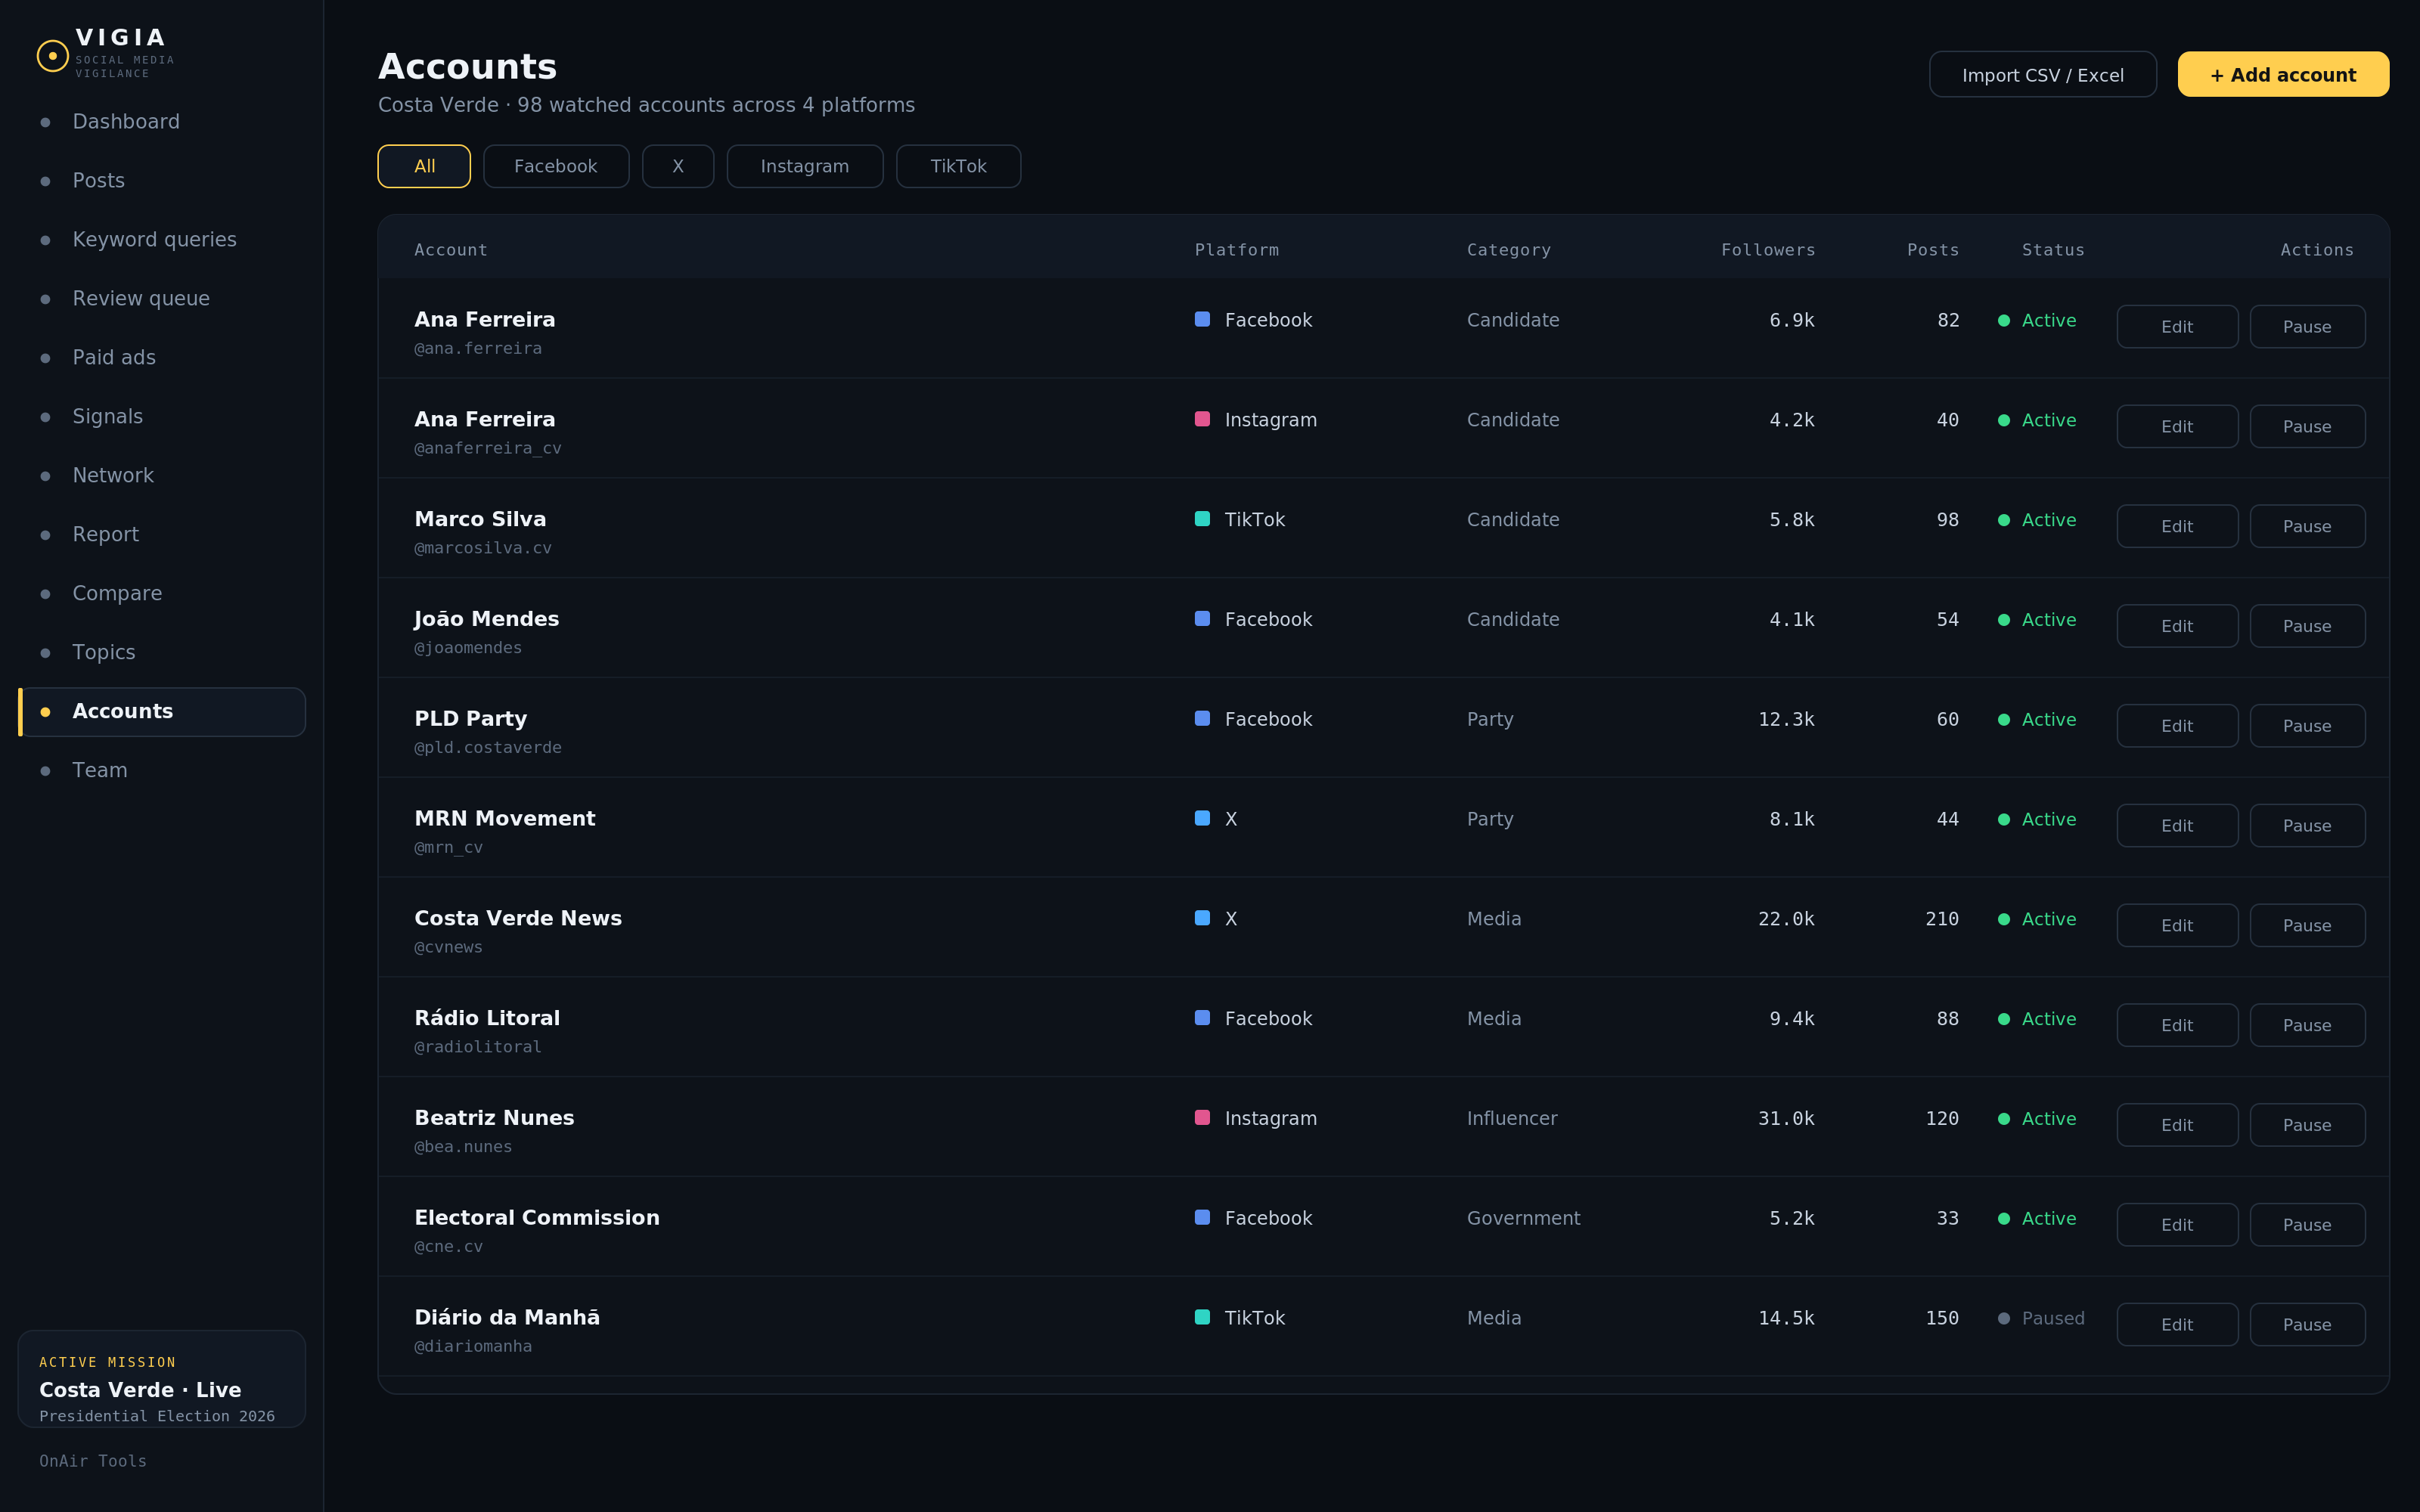The image size is (2420, 1512).
Task: Filter accounts by Instagram
Action: coord(805,166)
